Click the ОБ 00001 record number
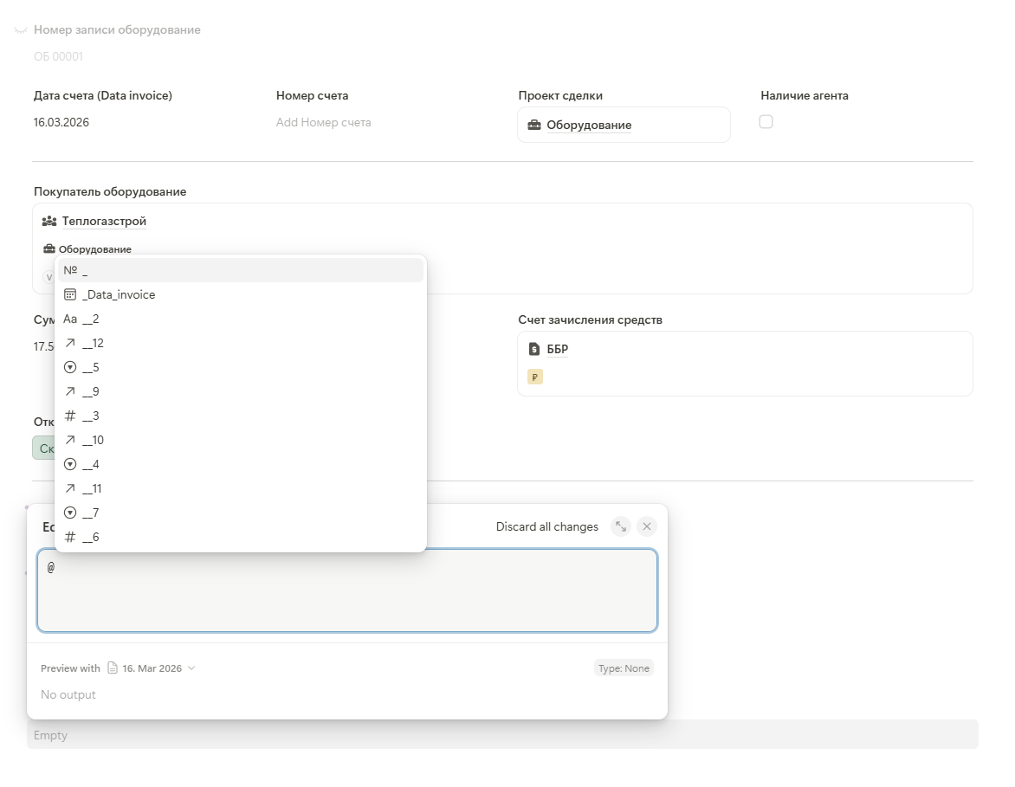Viewport: 1015px width, 787px height. coord(58,56)
